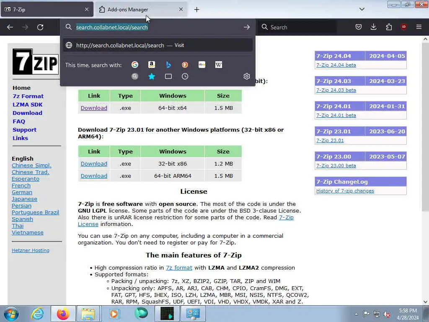Click the scrollbar down arrow
429x322 pixels.
pos(425,302)
